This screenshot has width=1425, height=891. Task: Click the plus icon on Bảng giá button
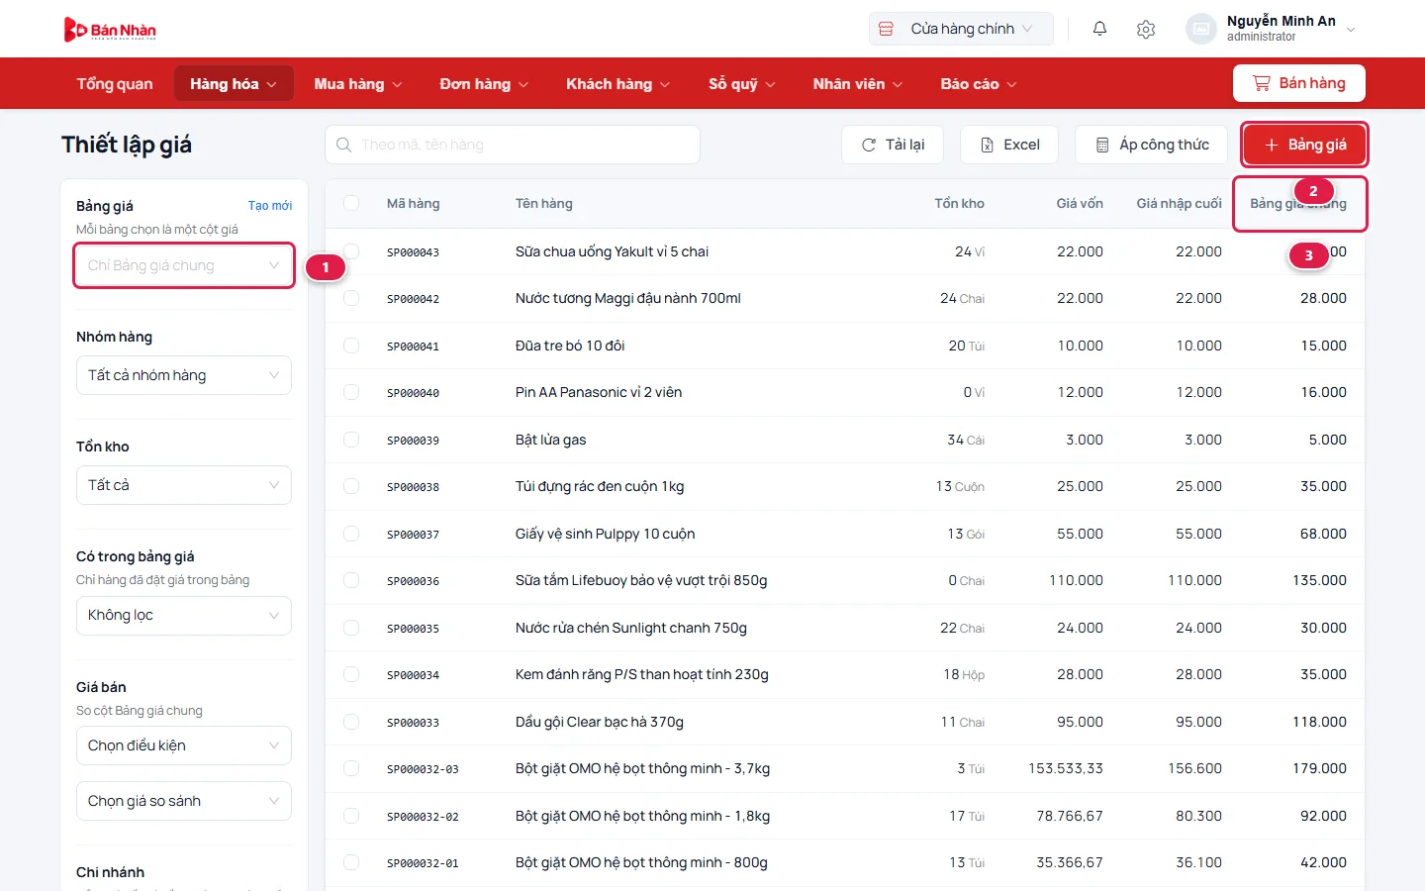[x=1273, y=145]
